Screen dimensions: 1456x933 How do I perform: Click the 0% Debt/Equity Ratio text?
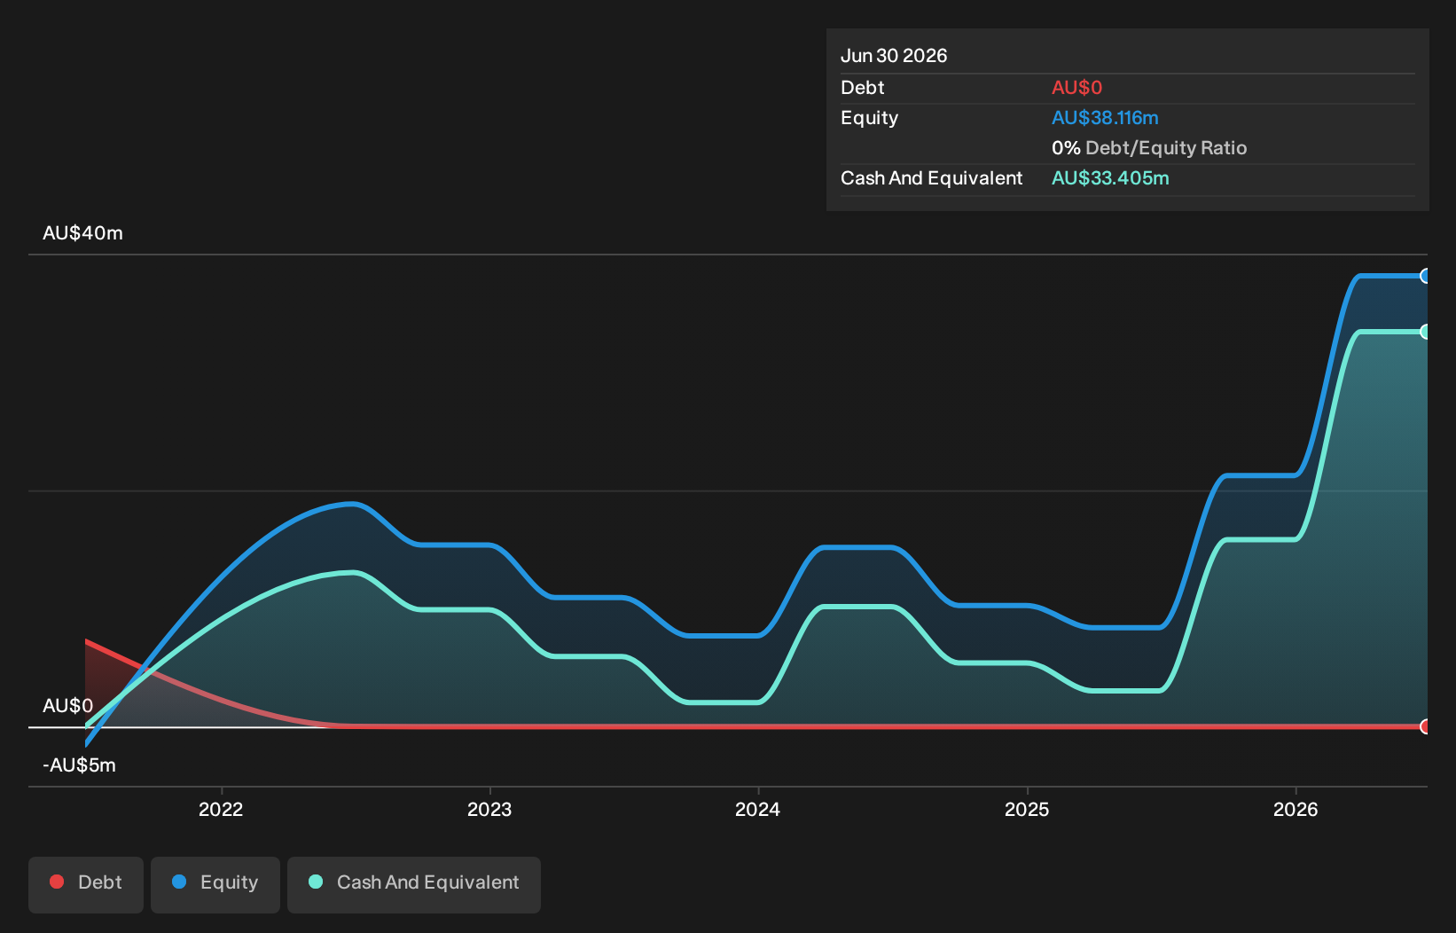1149,148
